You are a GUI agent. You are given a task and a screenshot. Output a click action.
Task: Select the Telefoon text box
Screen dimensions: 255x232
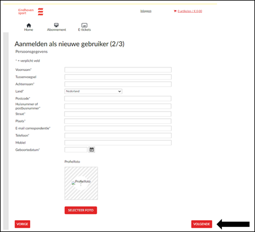(x=118, y=135)
